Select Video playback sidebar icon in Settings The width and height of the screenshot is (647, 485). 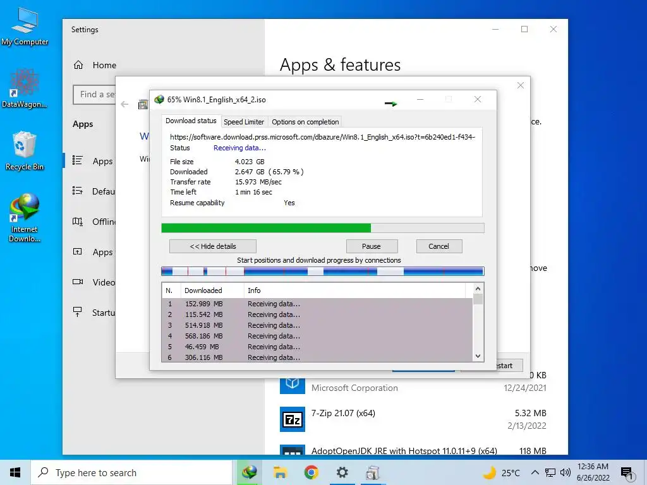click(77, 282)
